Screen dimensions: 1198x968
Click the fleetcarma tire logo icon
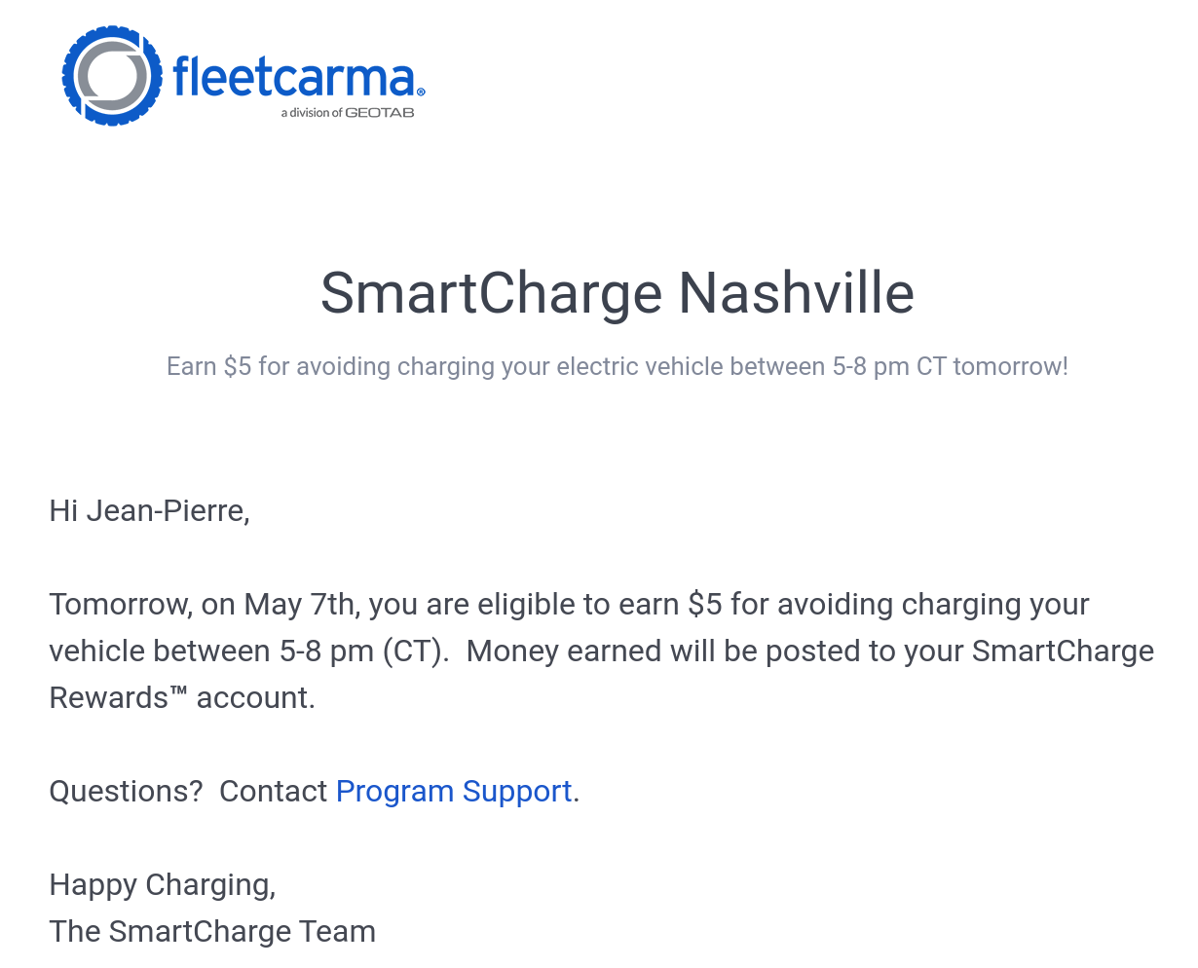112,76
